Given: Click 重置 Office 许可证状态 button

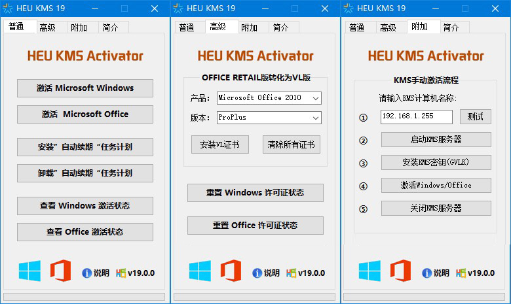Looking at the screenshot, I should coord(255,226).
